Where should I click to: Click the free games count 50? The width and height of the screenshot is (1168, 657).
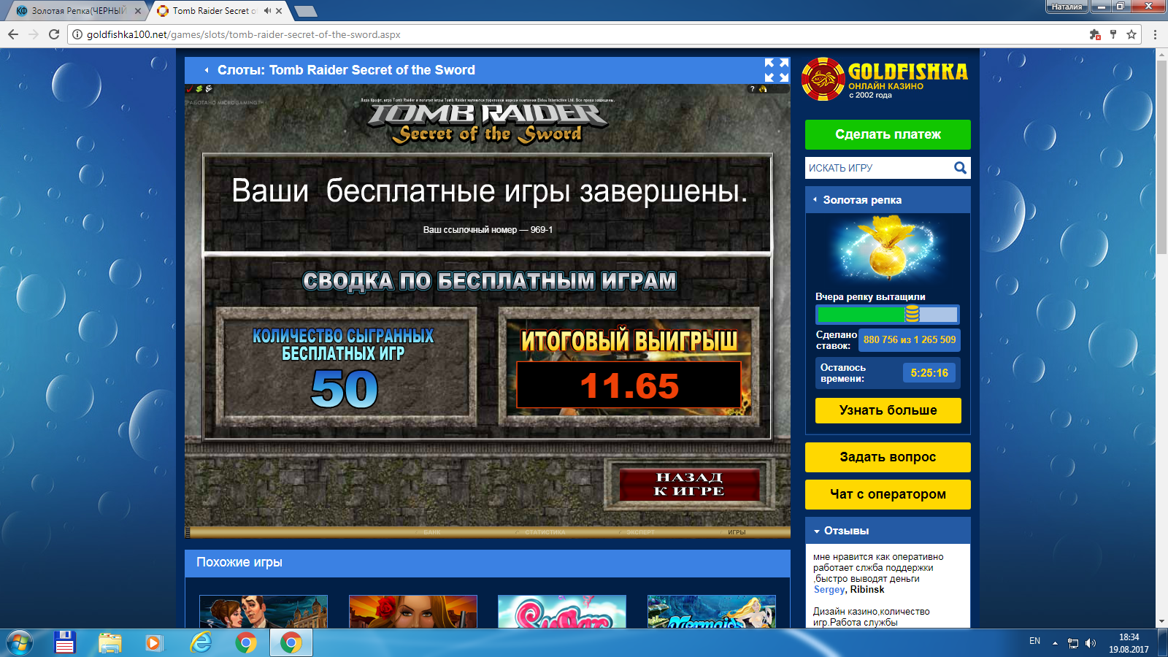(344, 388)
